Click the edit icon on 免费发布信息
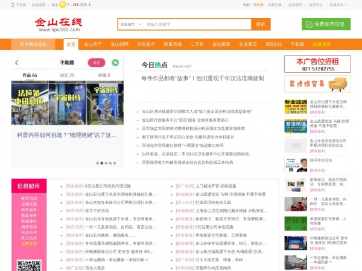The height and width of the screenshot is (271, 362). 308,25
